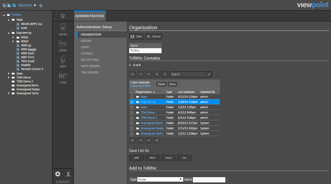Open the Type dropdown set to Folder

160,180
